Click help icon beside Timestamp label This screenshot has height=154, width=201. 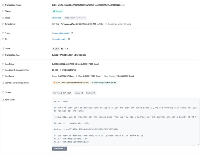point(3,24)
